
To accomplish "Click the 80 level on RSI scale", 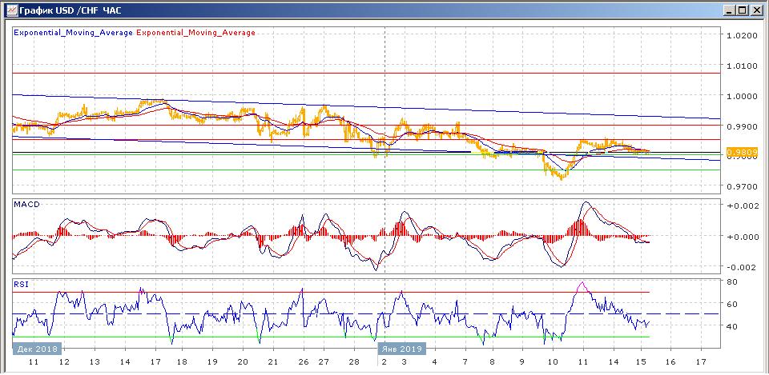I will click(x=732, y=282).
